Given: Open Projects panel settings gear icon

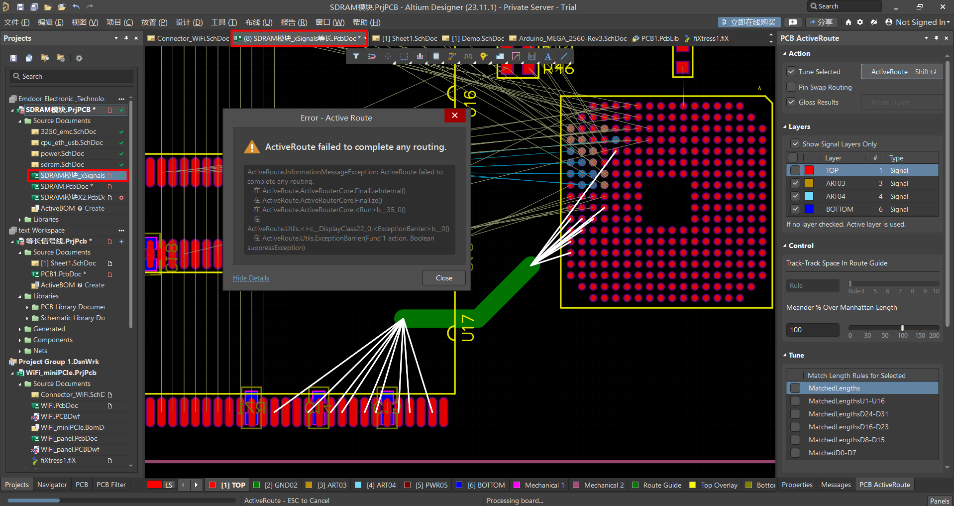Looking at the screenshot, I should tap(79, 58).
